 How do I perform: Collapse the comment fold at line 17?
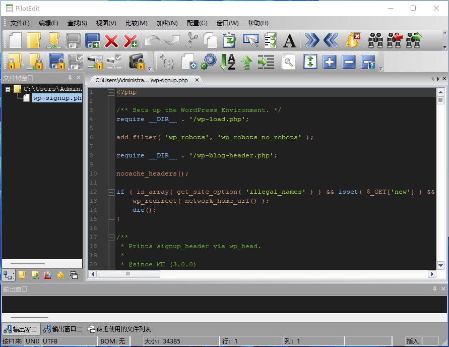(110, 237)
